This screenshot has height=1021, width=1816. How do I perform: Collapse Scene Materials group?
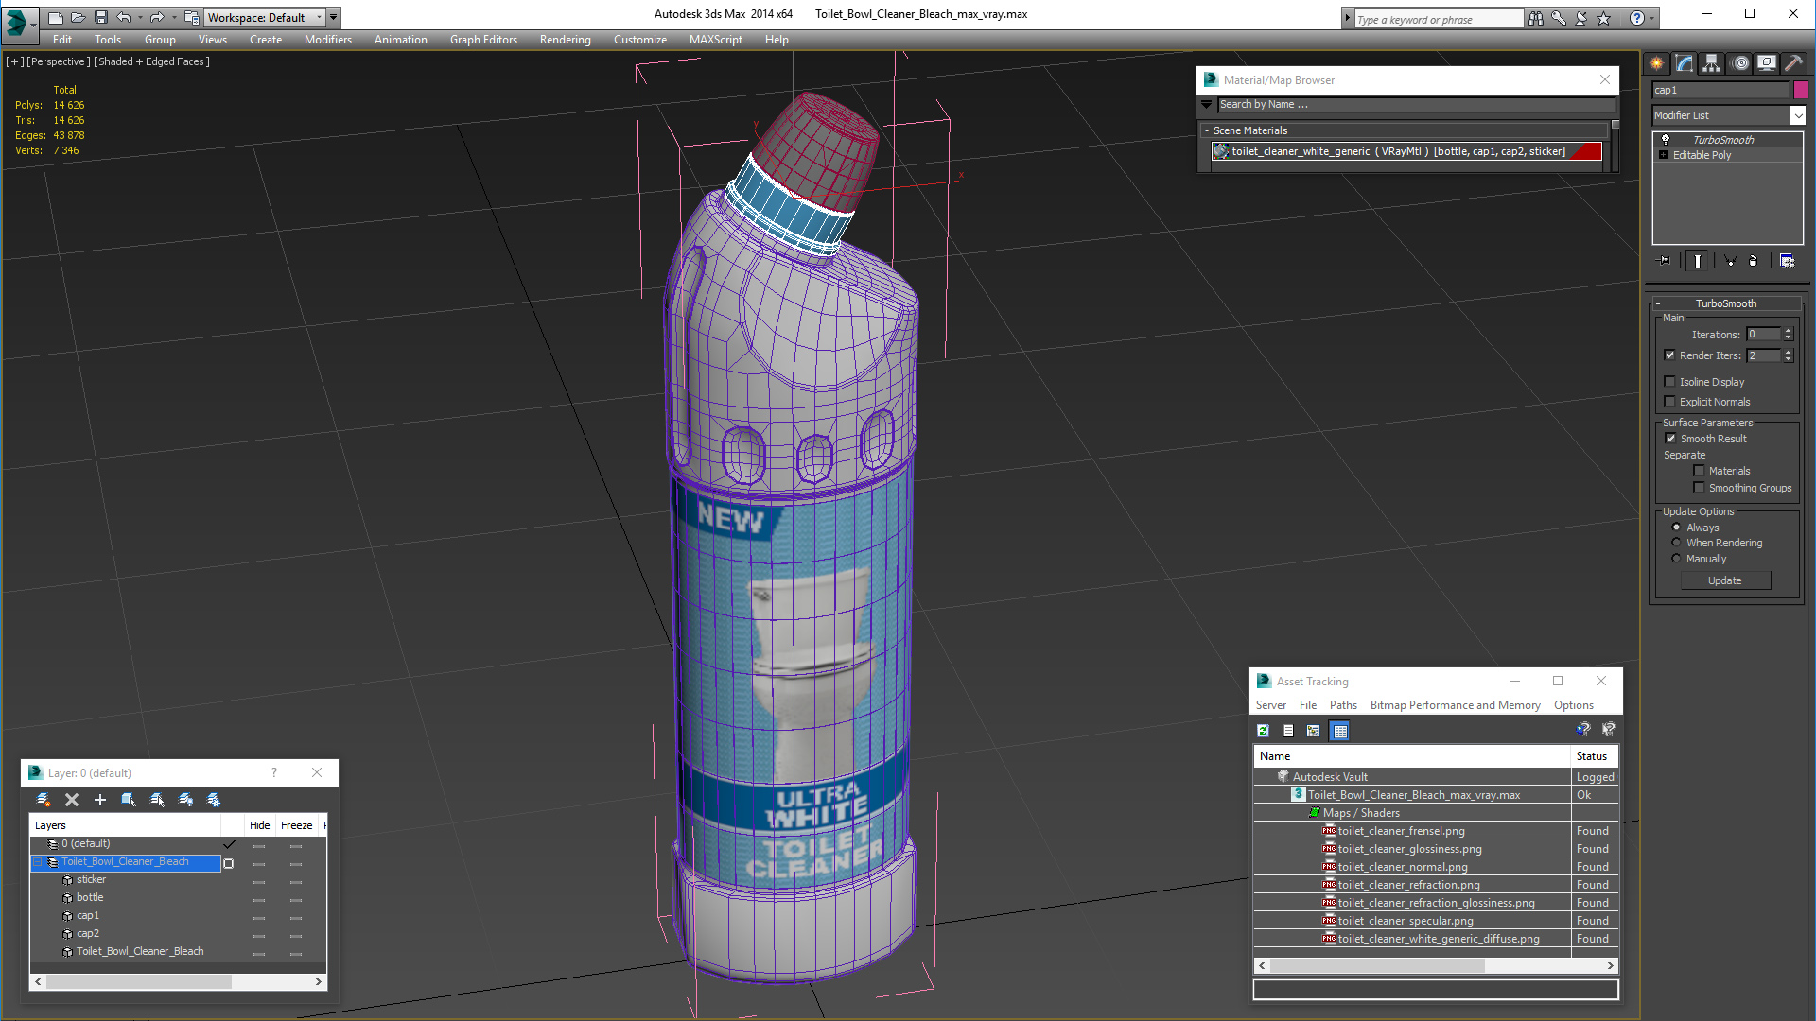coord(1207,130)
